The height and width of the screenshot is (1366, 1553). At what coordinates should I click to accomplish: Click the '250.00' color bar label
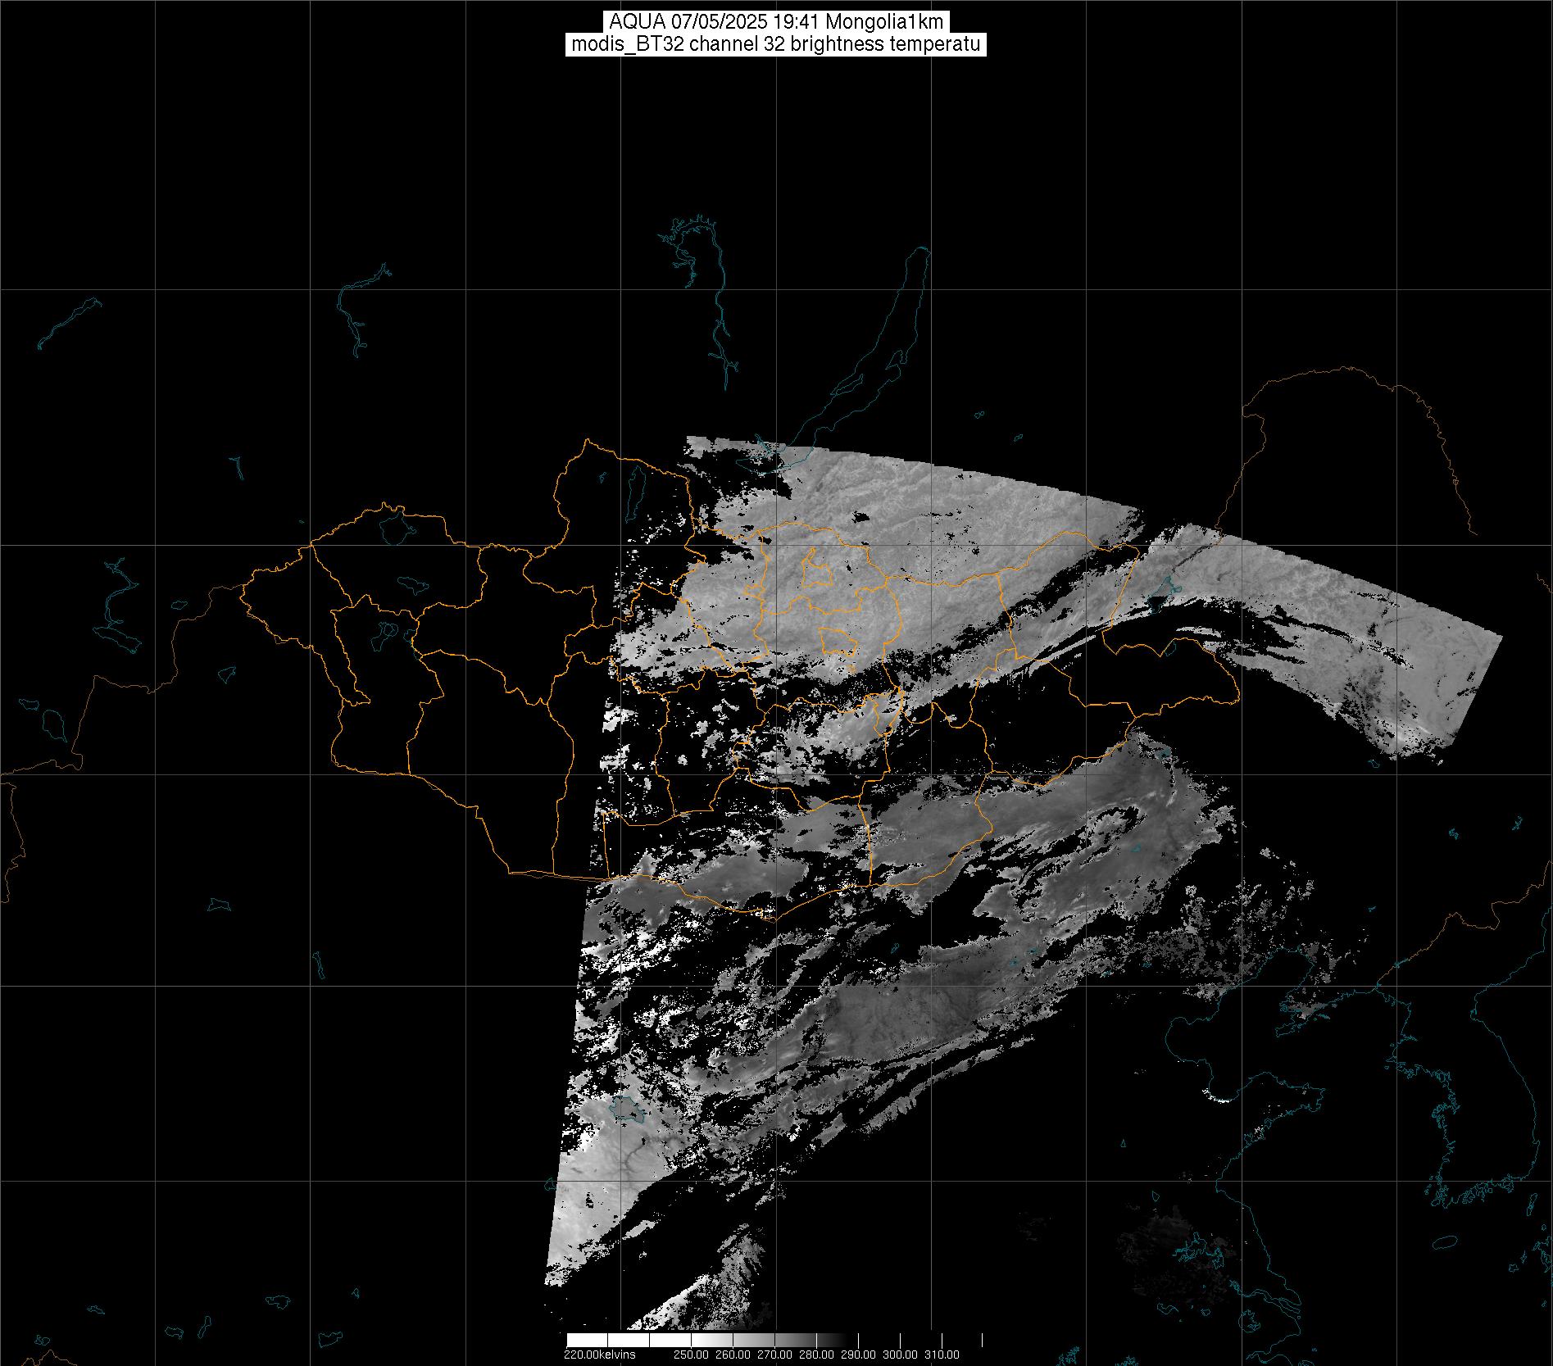[691, 1355]
